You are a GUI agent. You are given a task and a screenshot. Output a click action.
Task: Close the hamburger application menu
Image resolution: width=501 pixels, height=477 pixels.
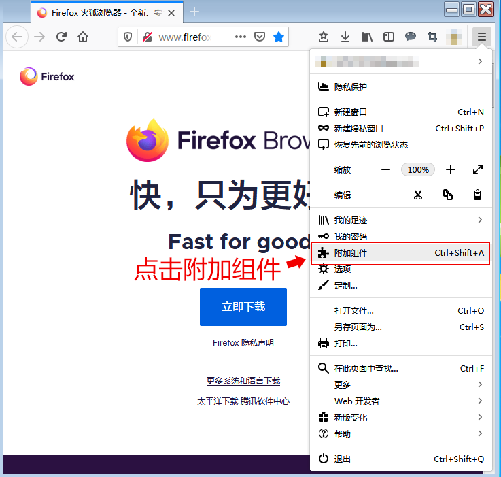coord(482,37)
